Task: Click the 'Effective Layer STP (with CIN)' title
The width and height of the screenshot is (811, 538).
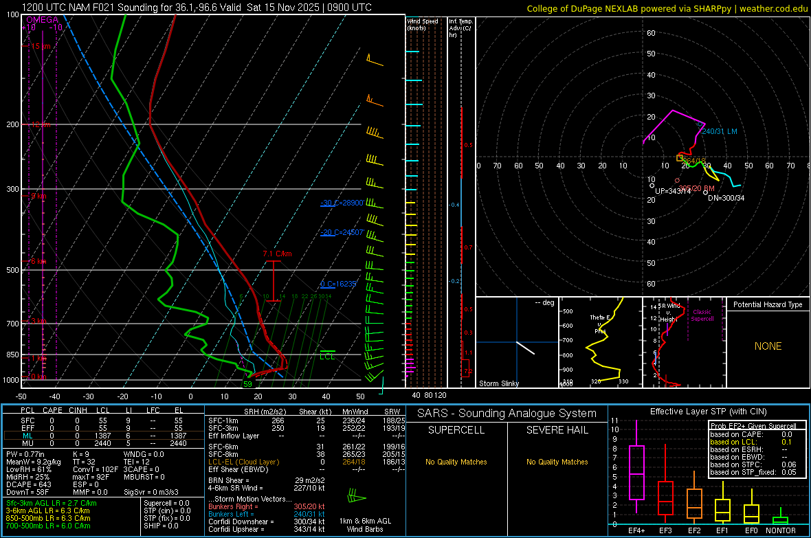Action: pyautogui.click(x=708, y=412)
